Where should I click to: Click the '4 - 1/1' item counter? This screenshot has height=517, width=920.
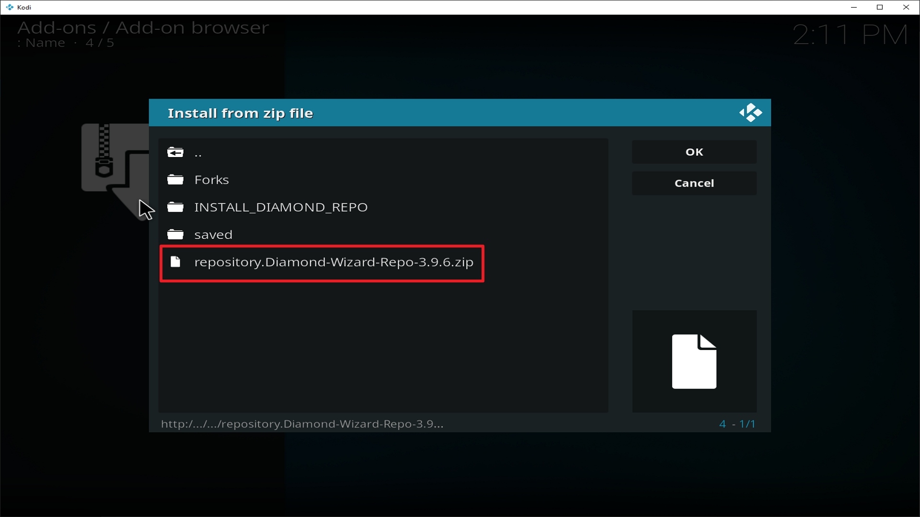737,424
